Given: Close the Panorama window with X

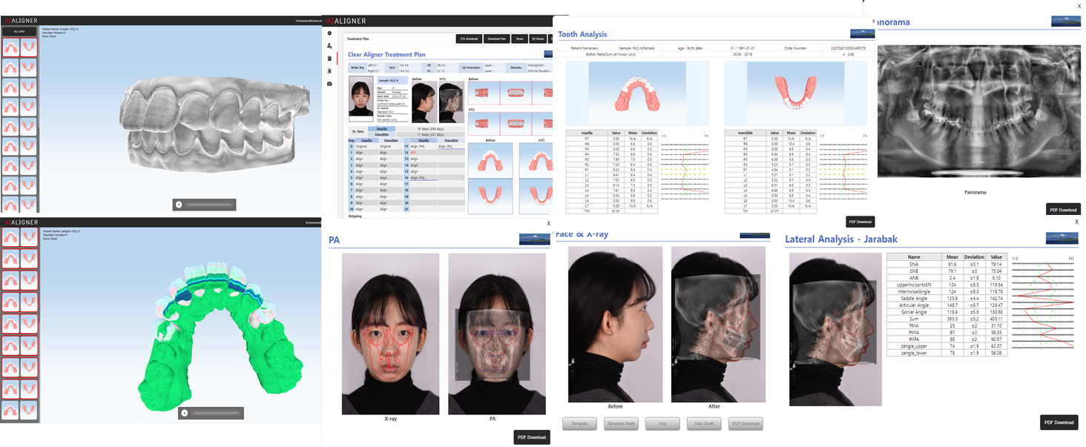Looking at the screenshot, I should [x=1079, y=6].
